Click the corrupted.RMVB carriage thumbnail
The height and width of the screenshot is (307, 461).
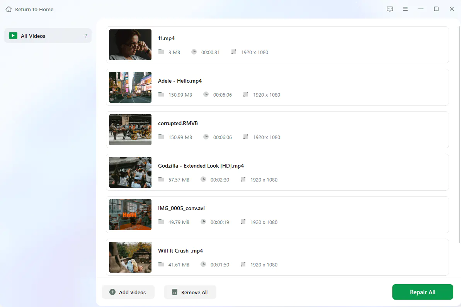(130, 130)
